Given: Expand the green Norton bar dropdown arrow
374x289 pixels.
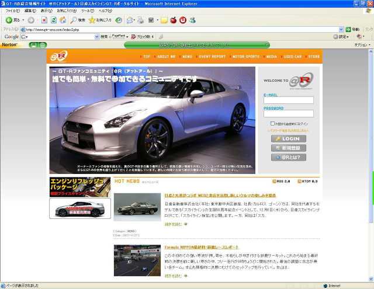Looking at the screenshot, I should (267, 45).
